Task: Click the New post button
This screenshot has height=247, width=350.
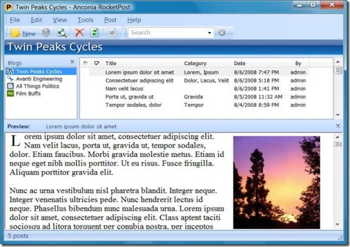Action: pyautogui.click(x=23, y=33)
